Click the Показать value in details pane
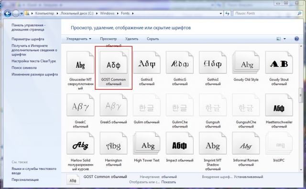Screen dimensions: 306x189 pos(169,182)
